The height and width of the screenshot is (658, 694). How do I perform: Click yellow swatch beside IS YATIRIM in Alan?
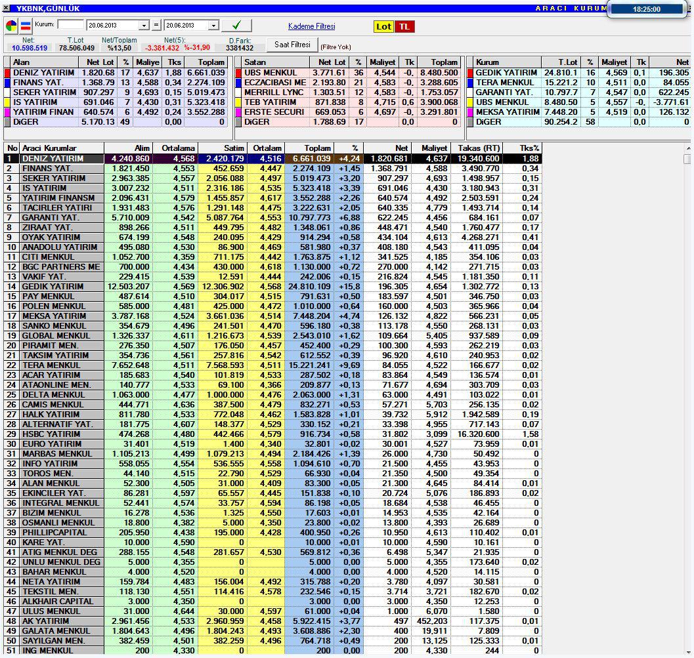(x=7, y=102)
